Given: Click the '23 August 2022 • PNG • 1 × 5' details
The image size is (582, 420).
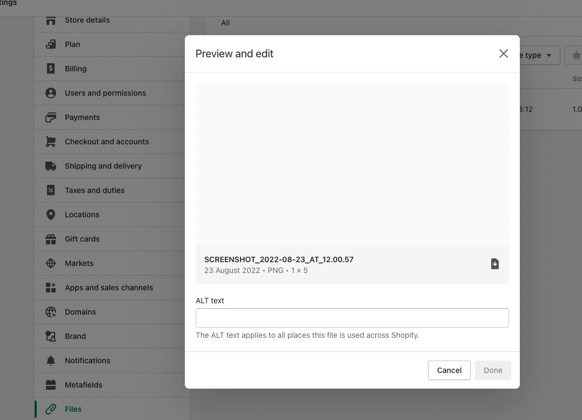Looking at the screenshot, I should [256, 270].
